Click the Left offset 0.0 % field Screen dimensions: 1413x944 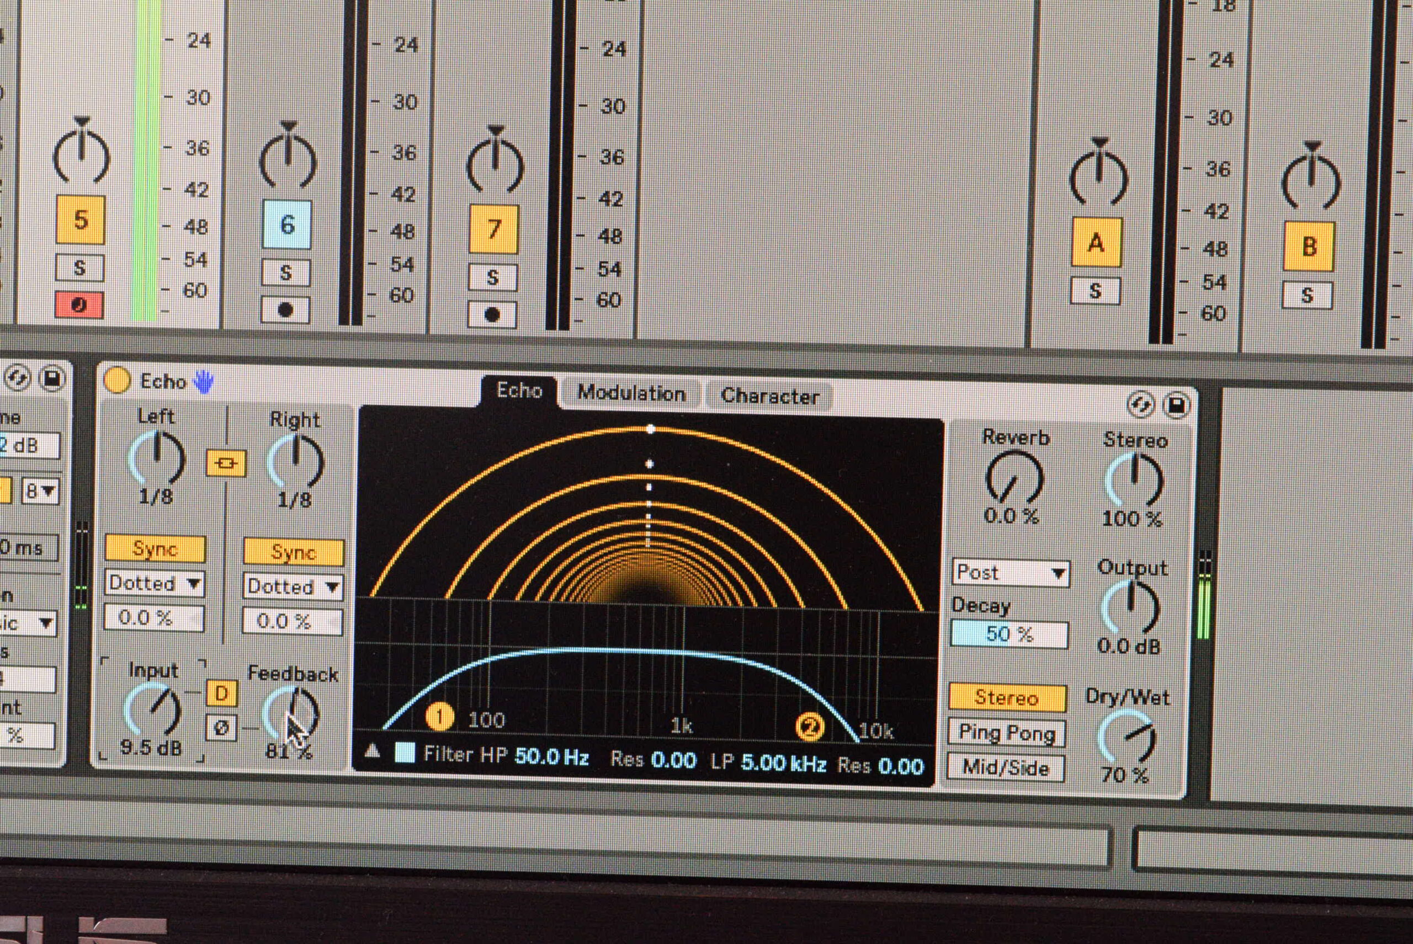point(154,618)
